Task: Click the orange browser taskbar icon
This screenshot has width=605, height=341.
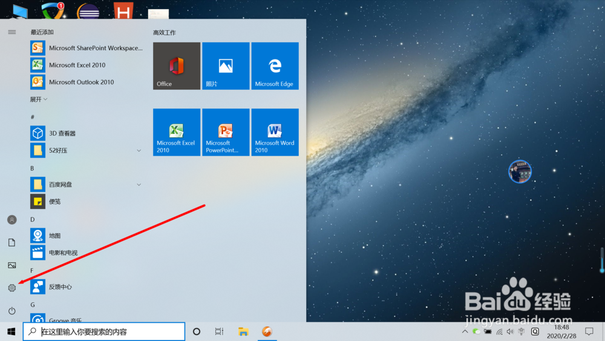Action: [x=267, y=331]
